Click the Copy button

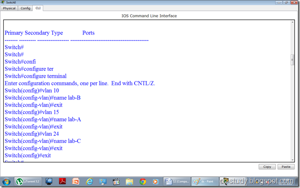coord(267,167)
